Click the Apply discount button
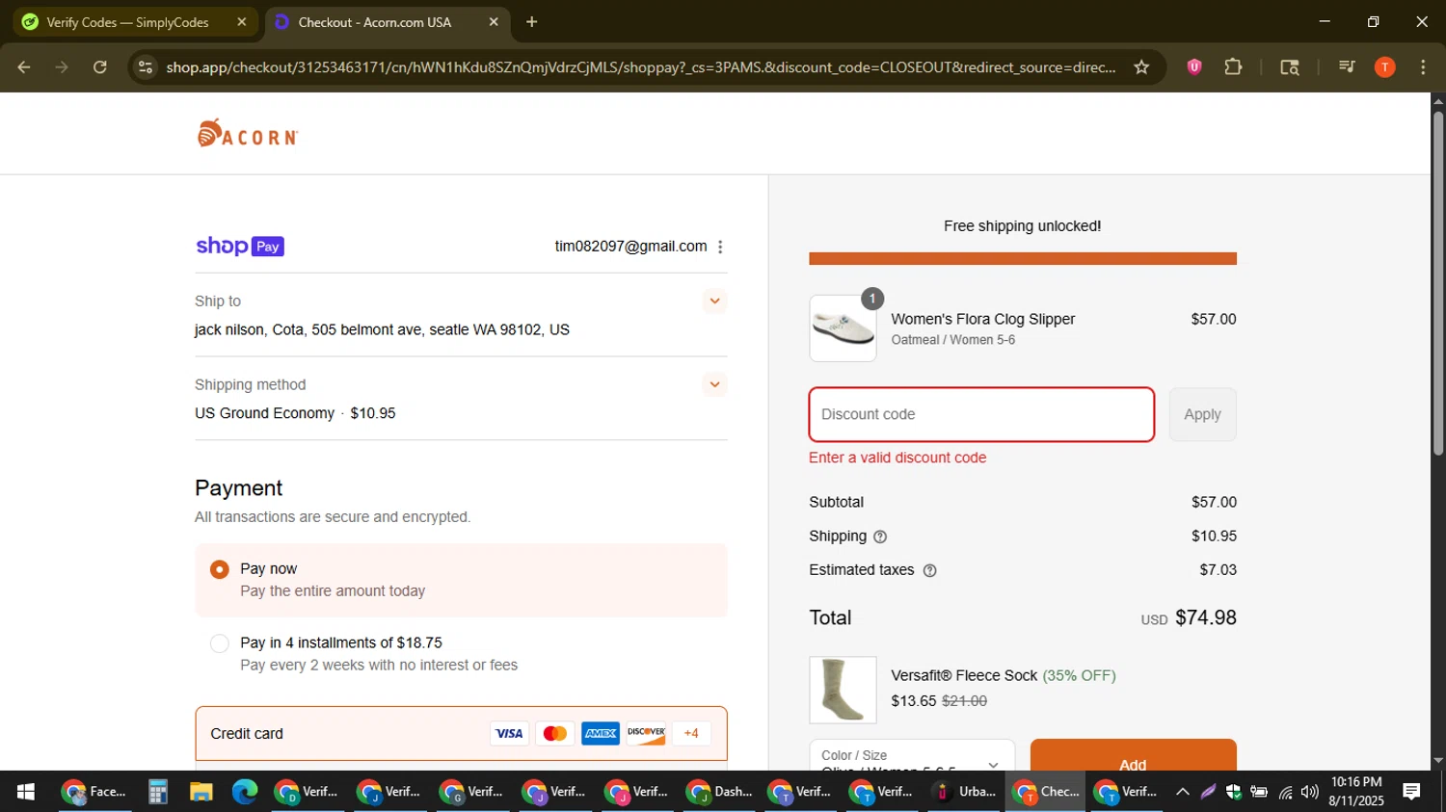Image resolution: width=1446 pixels, height=812 pixels. point(1202,414)
